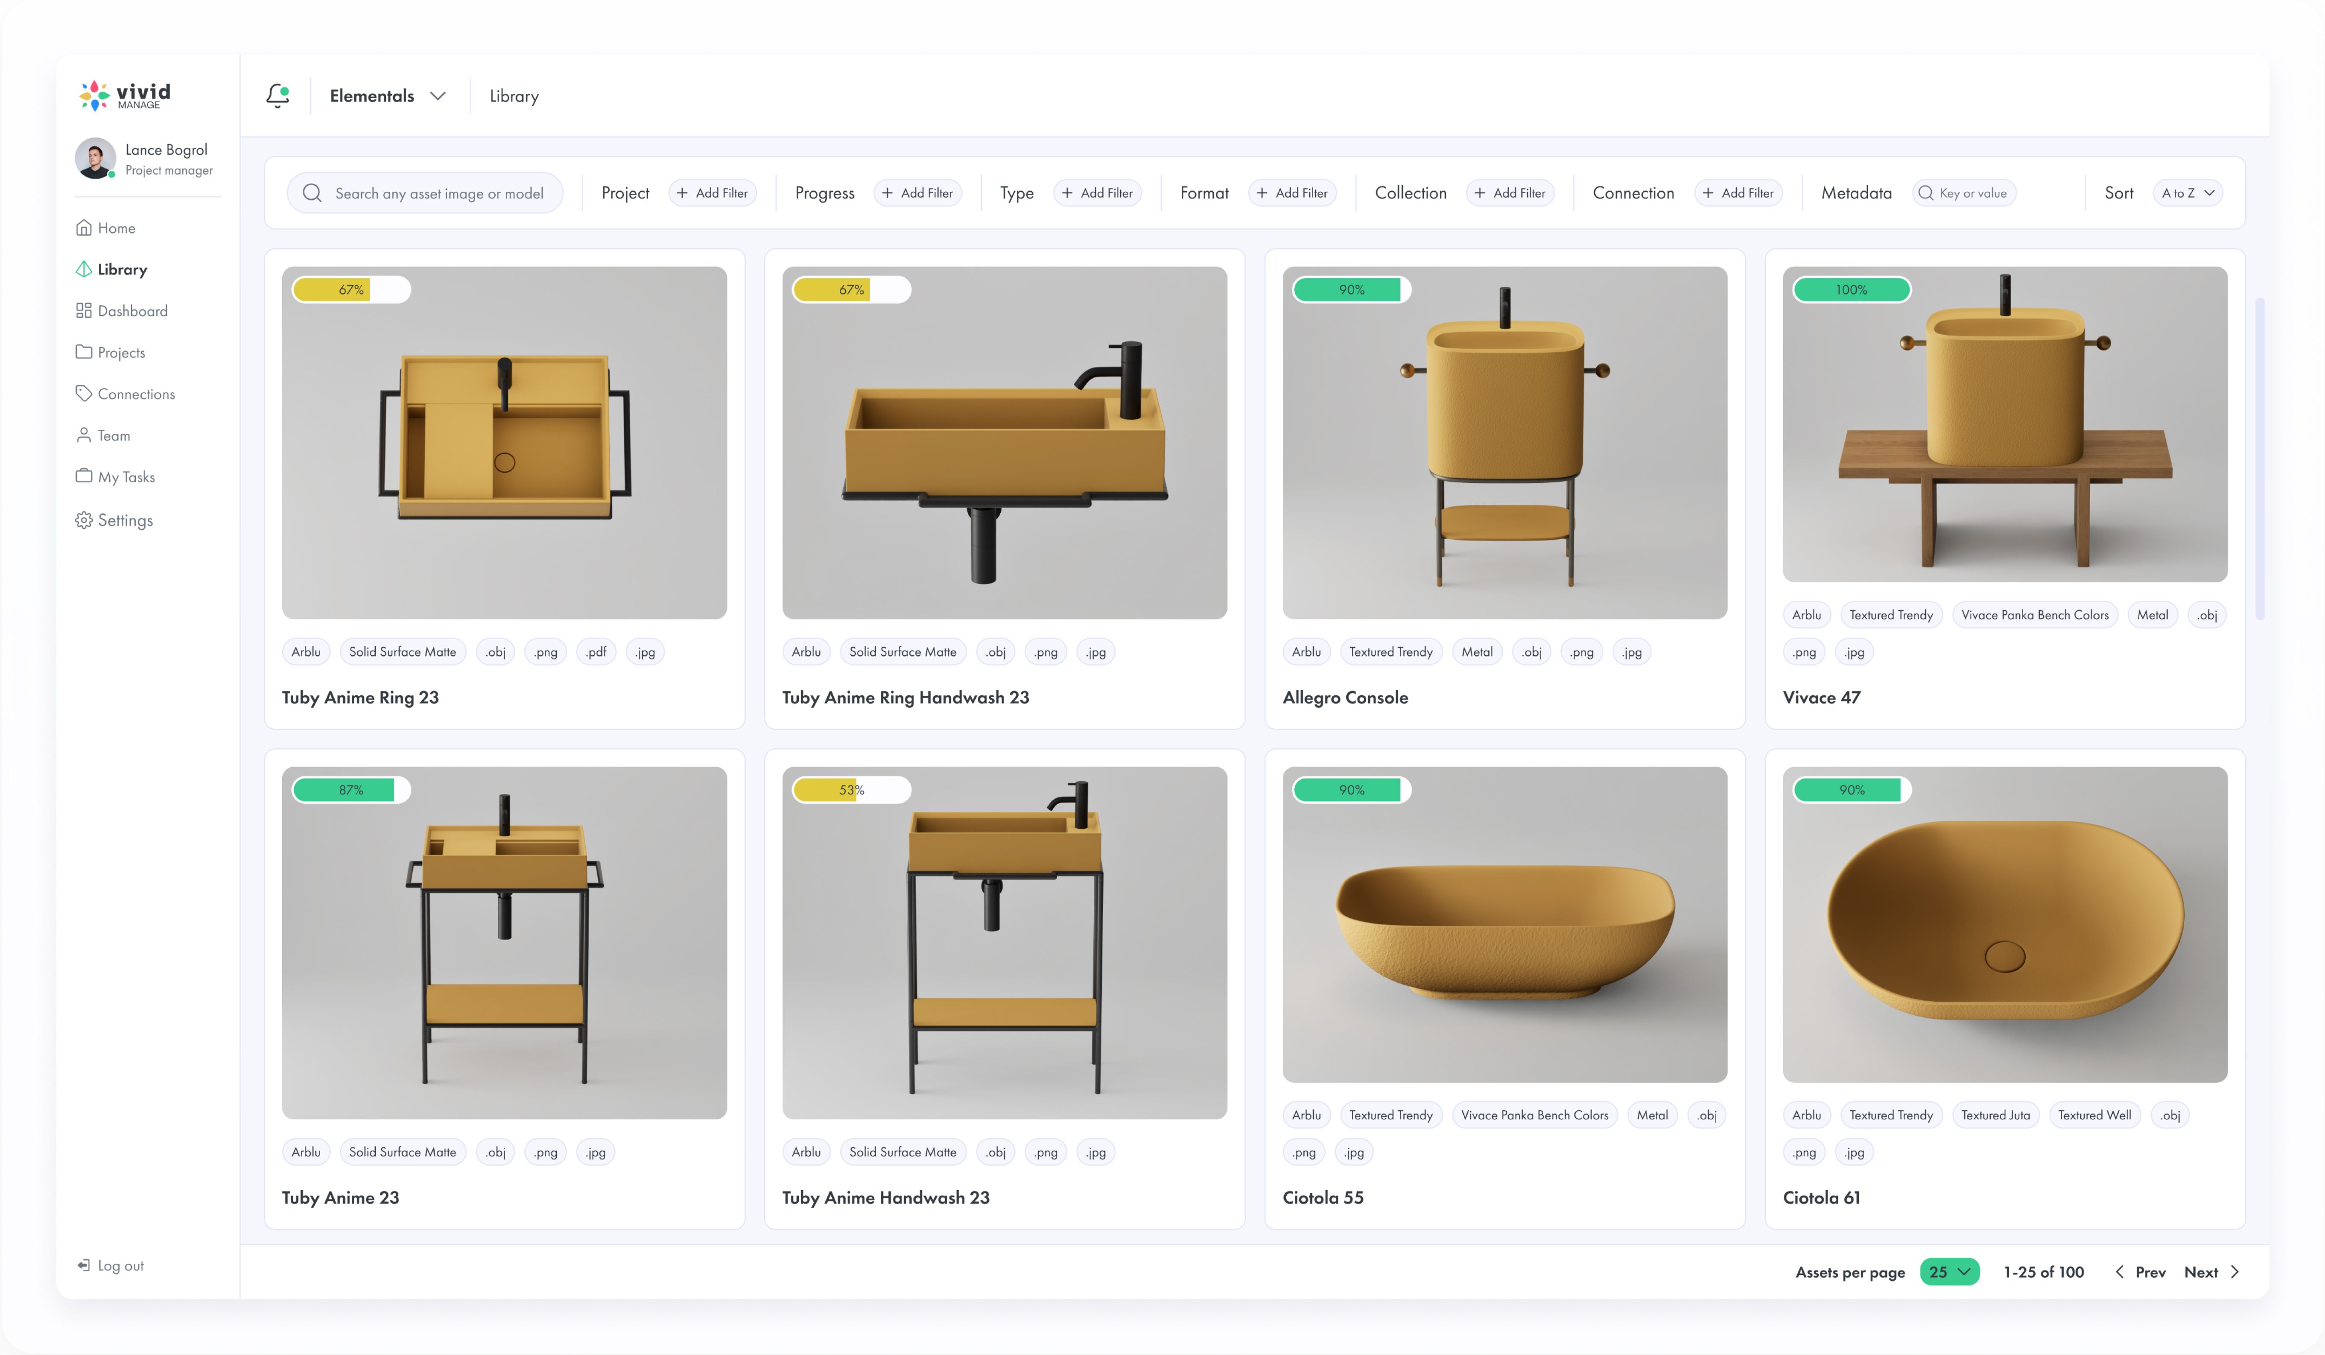Click the 87% progress bar on Tuby Anime 23
Viewport: 2325px width, 1355px height.
click(x=351, y=790)
